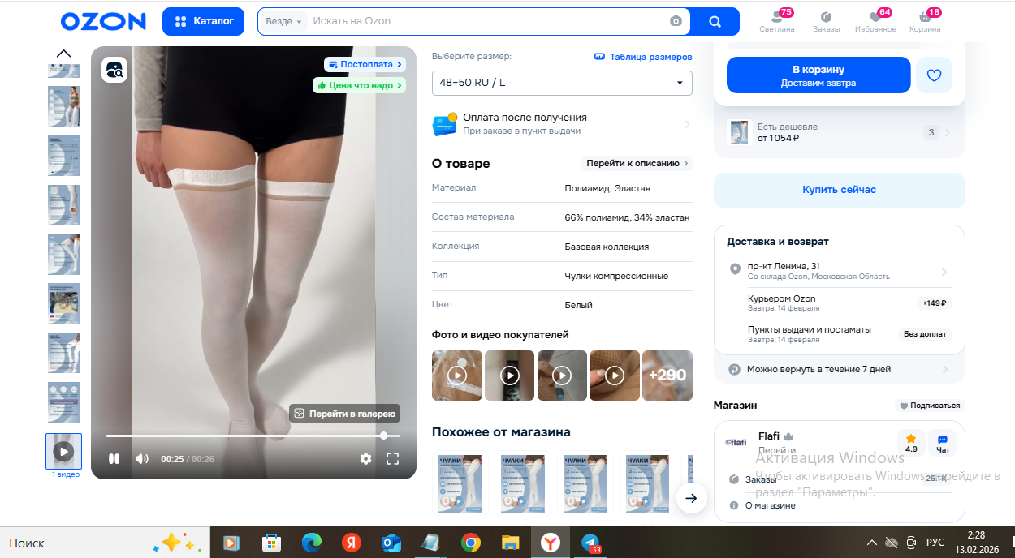
Task: Expand the Везде search scope dropdown
Action: coord(283,21)
